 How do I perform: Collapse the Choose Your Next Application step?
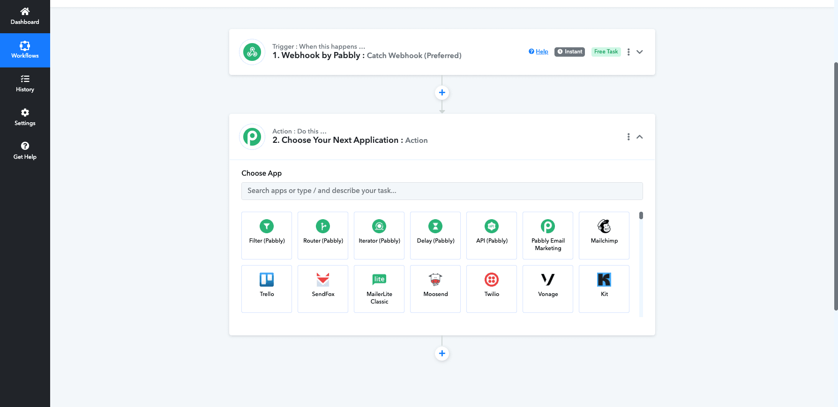pos(639,137)
